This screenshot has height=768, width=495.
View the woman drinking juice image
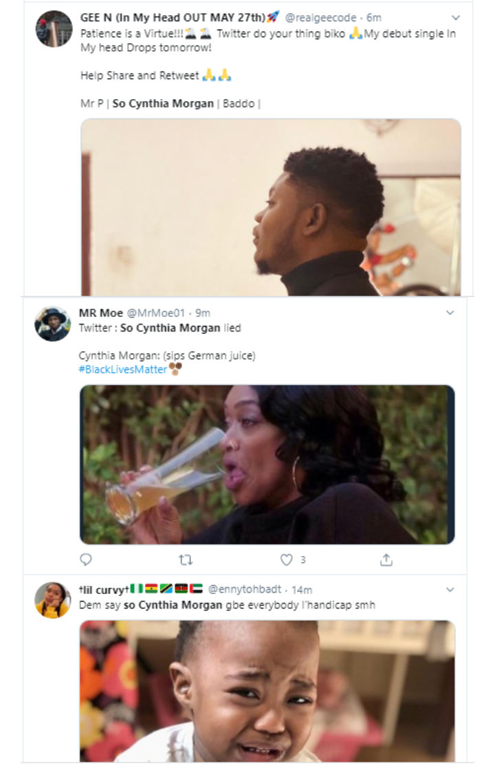pyautogui.click(x=267, y=465)
